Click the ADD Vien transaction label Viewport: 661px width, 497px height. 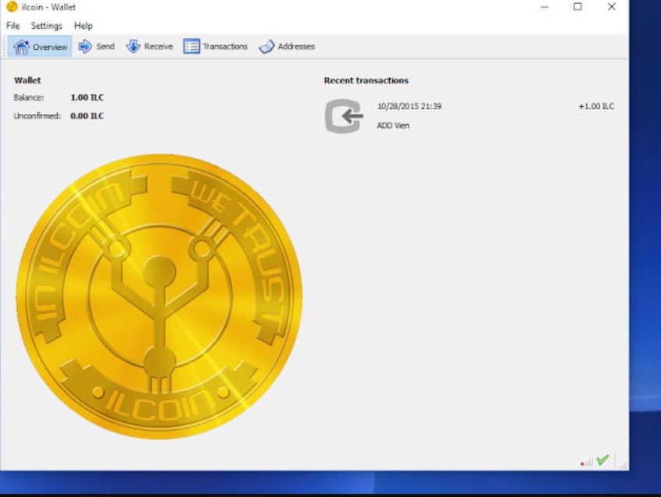(x=393, y=126)
